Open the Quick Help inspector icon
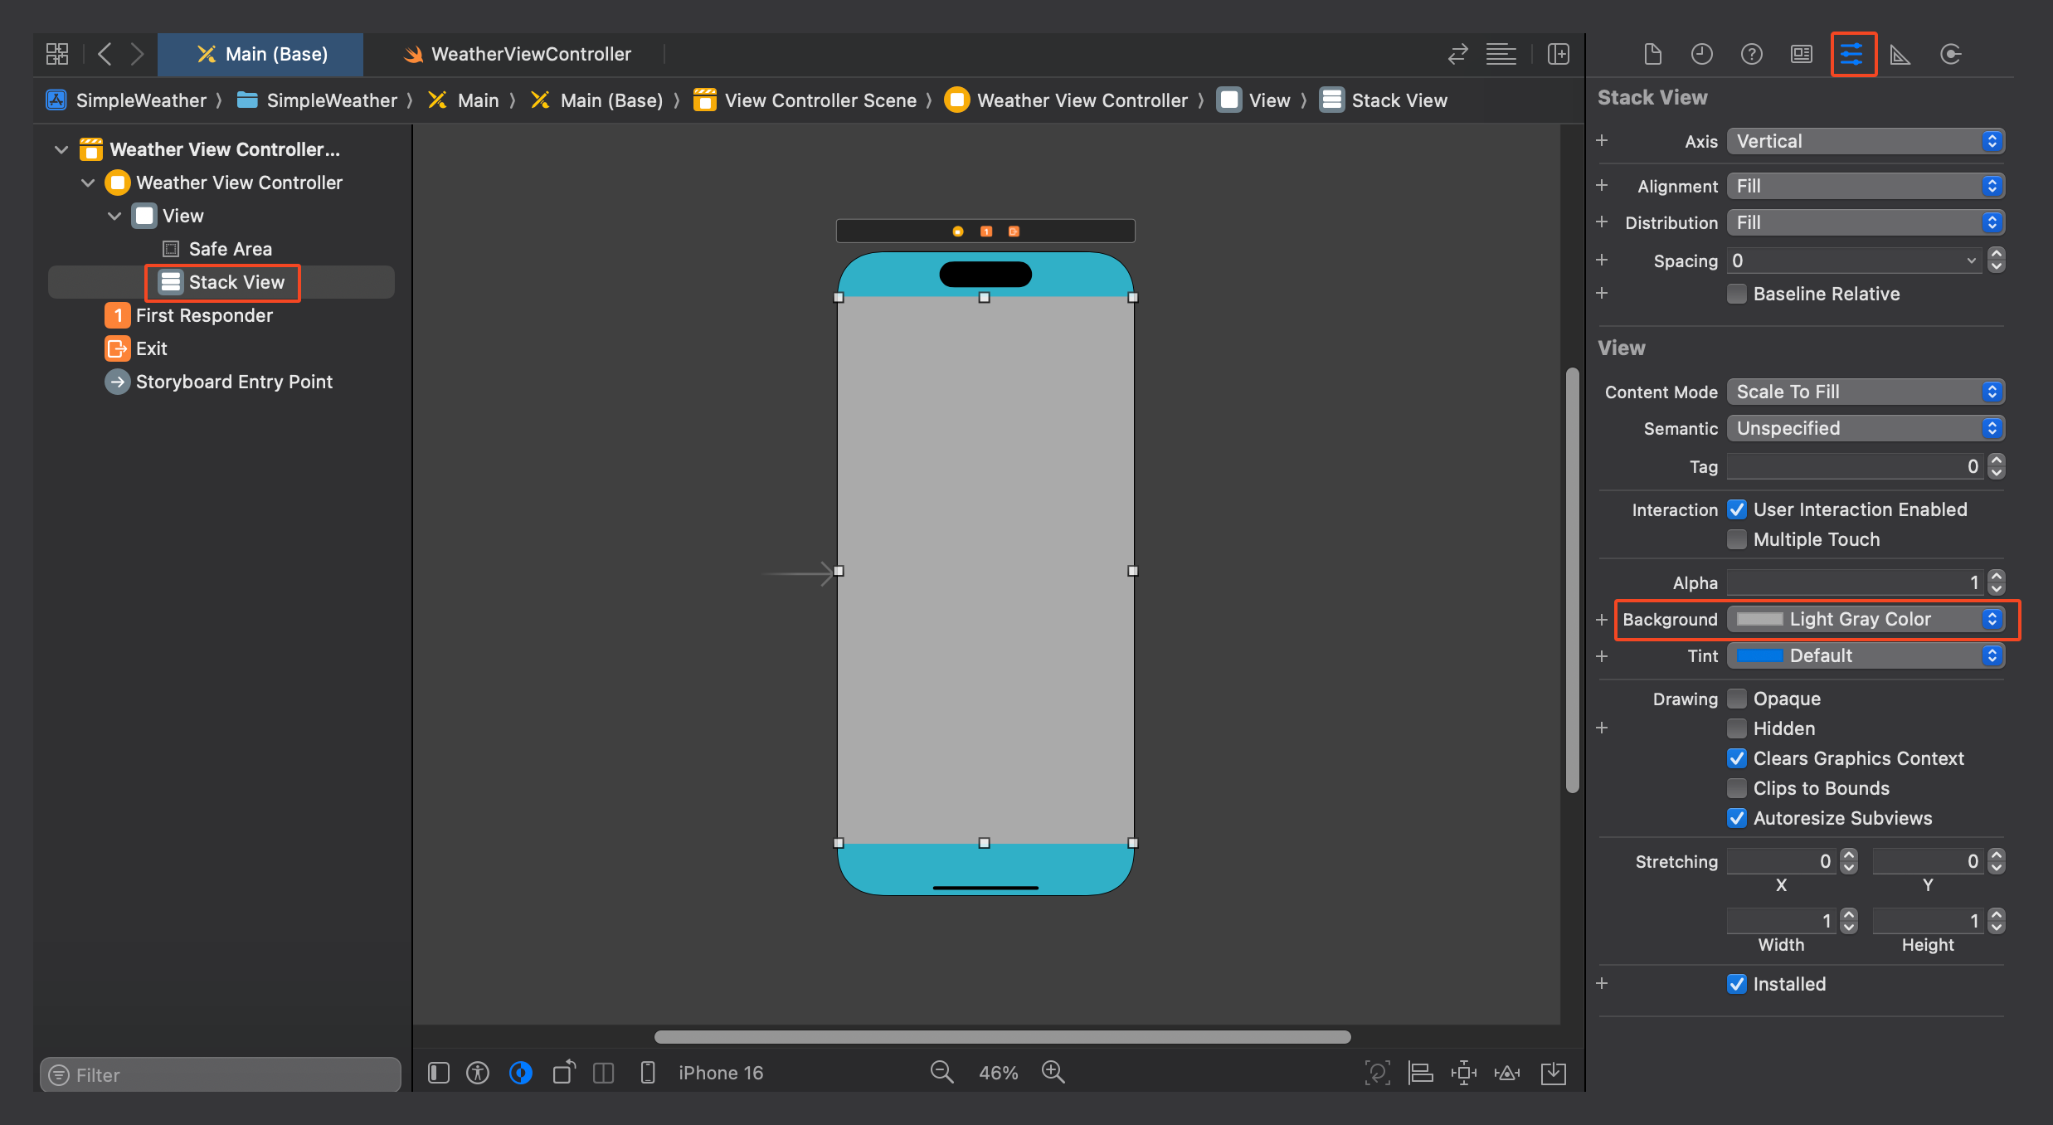The height and width of the screenshot is (1125, 2053). (1751, 55)
